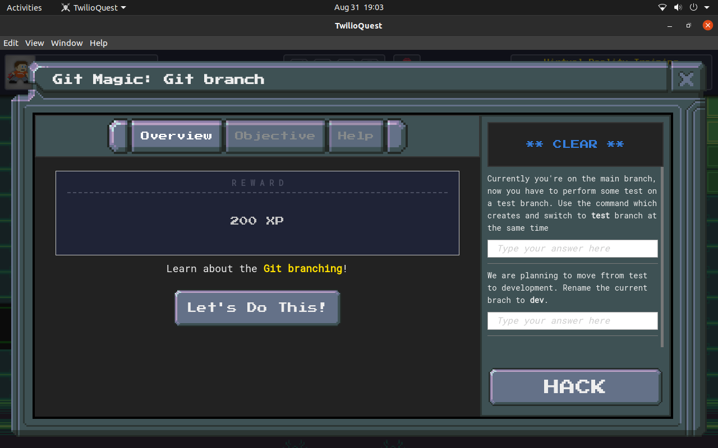Expand the system menu arrow
The height and width of the screenshot is (448, 718).
tap(706, 8)
